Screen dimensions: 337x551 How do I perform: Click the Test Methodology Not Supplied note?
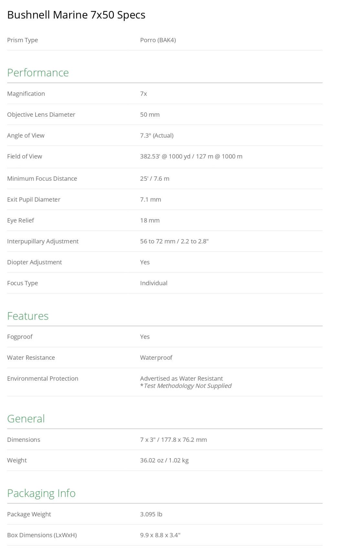pyautogui.click(x=187, y=386)
